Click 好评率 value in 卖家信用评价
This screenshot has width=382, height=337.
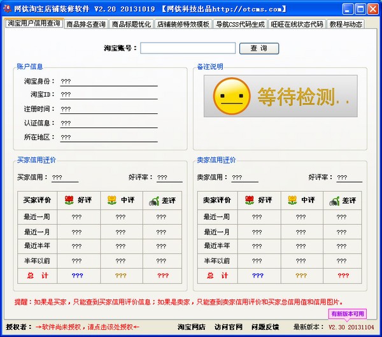pyautogui.click(x=350, y=178)
